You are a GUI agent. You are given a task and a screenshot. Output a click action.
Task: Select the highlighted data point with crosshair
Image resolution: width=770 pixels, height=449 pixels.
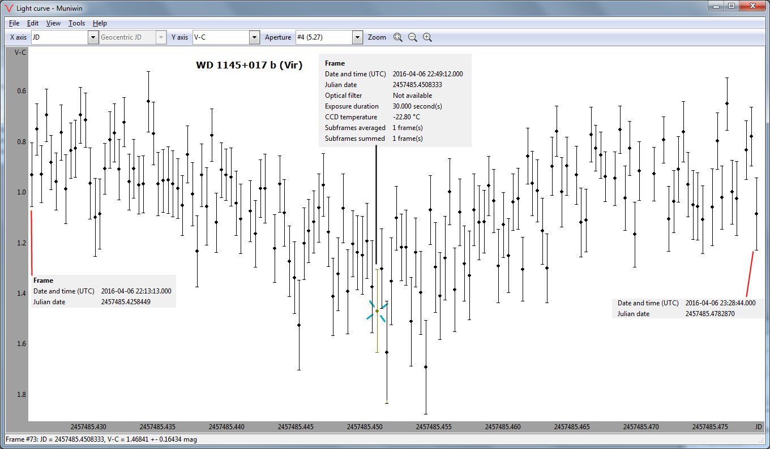[377, 311]
